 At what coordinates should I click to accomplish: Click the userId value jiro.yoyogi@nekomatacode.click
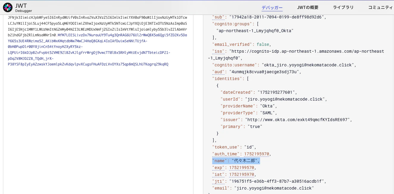[x=285, y=99]
